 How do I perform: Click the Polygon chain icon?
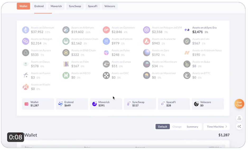(26, 41)
